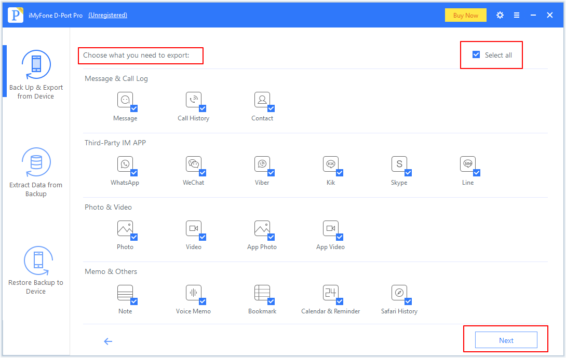Select the Voice Memo icon

pos(194,293)
